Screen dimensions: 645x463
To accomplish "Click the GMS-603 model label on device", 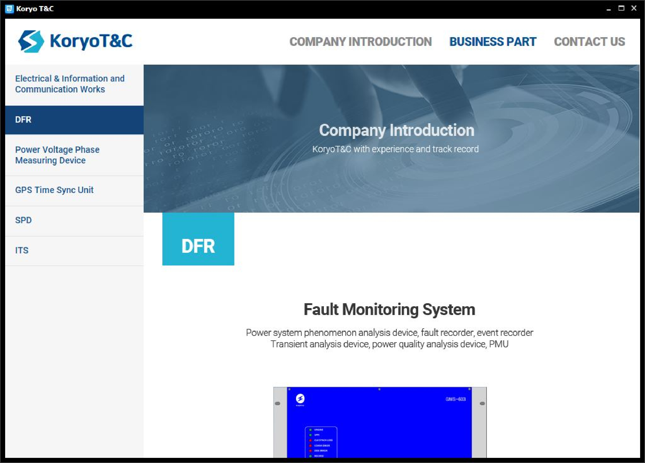I will 455,399.
